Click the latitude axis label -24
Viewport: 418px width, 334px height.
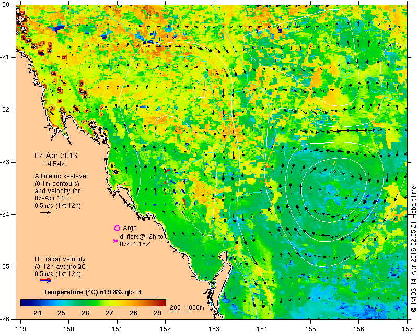[x=5, y=214]
